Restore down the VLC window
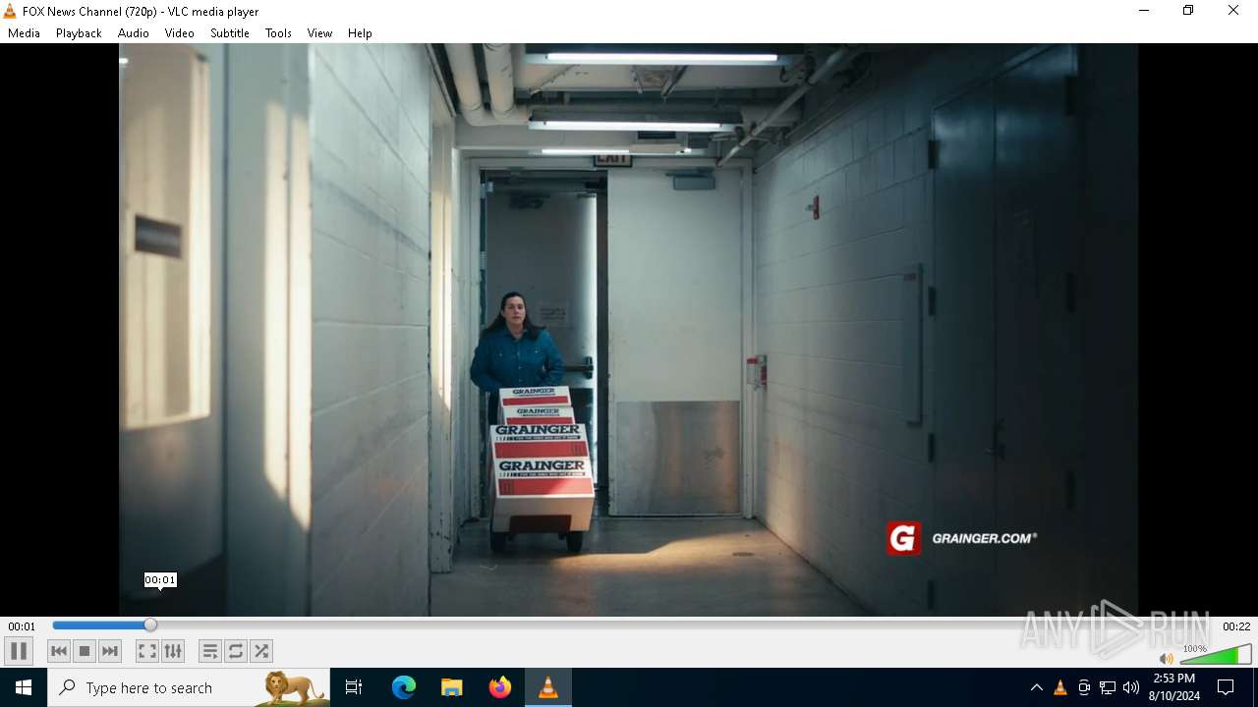This screenshot has height=707, width=1258. click(1188, 11)
